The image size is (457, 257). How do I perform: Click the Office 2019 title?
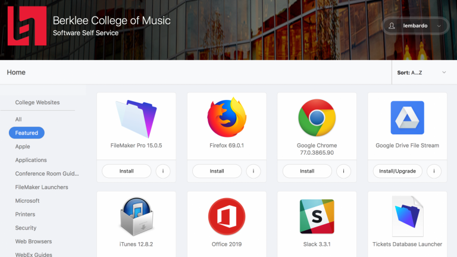tap(227, 244)
